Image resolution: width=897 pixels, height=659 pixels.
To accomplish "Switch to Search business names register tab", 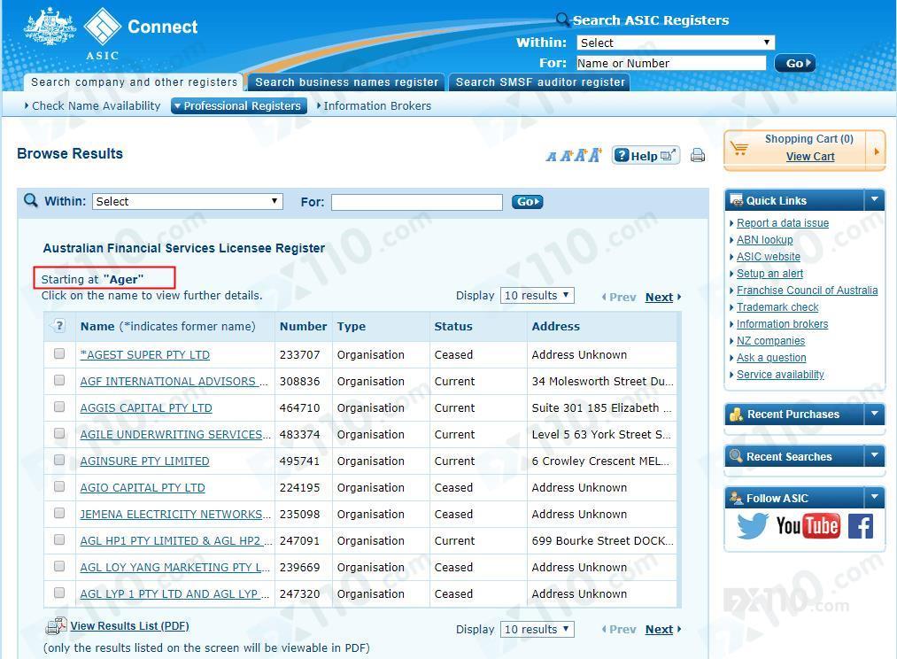I will (346, 82).
